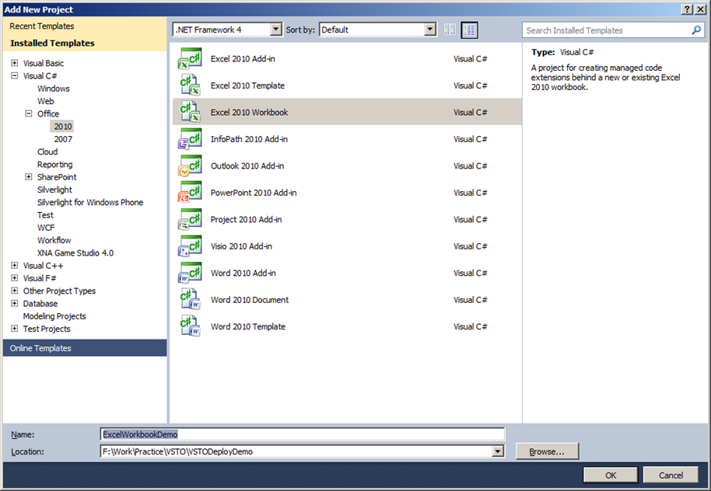
Task: Click the Excel 2010 Add-in template icon
Action: (x=190, y=59)
